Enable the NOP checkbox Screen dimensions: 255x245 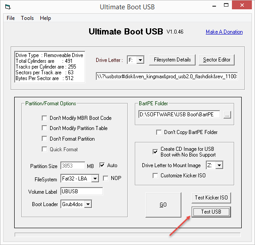(106, 178)
